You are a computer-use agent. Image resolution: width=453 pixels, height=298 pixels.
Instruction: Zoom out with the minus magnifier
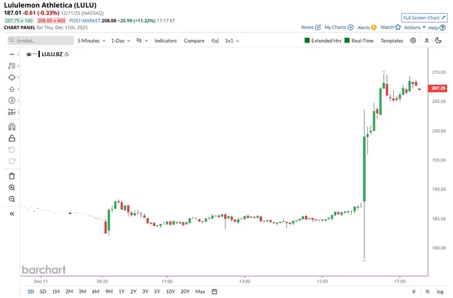(12, 199)
